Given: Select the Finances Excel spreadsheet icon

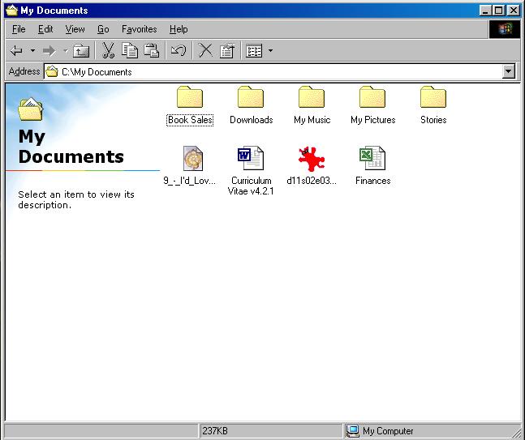Looking at the screenshot, I should (372, 158).
